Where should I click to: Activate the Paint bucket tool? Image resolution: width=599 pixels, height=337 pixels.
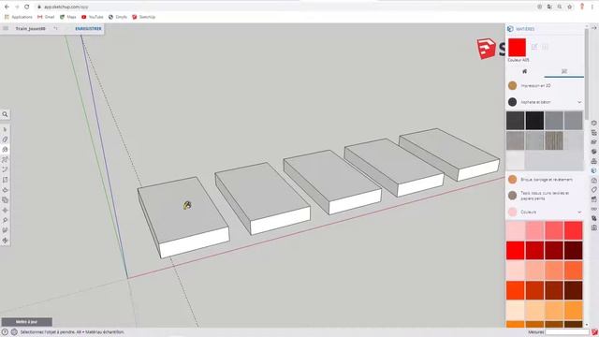pos(5,150)
